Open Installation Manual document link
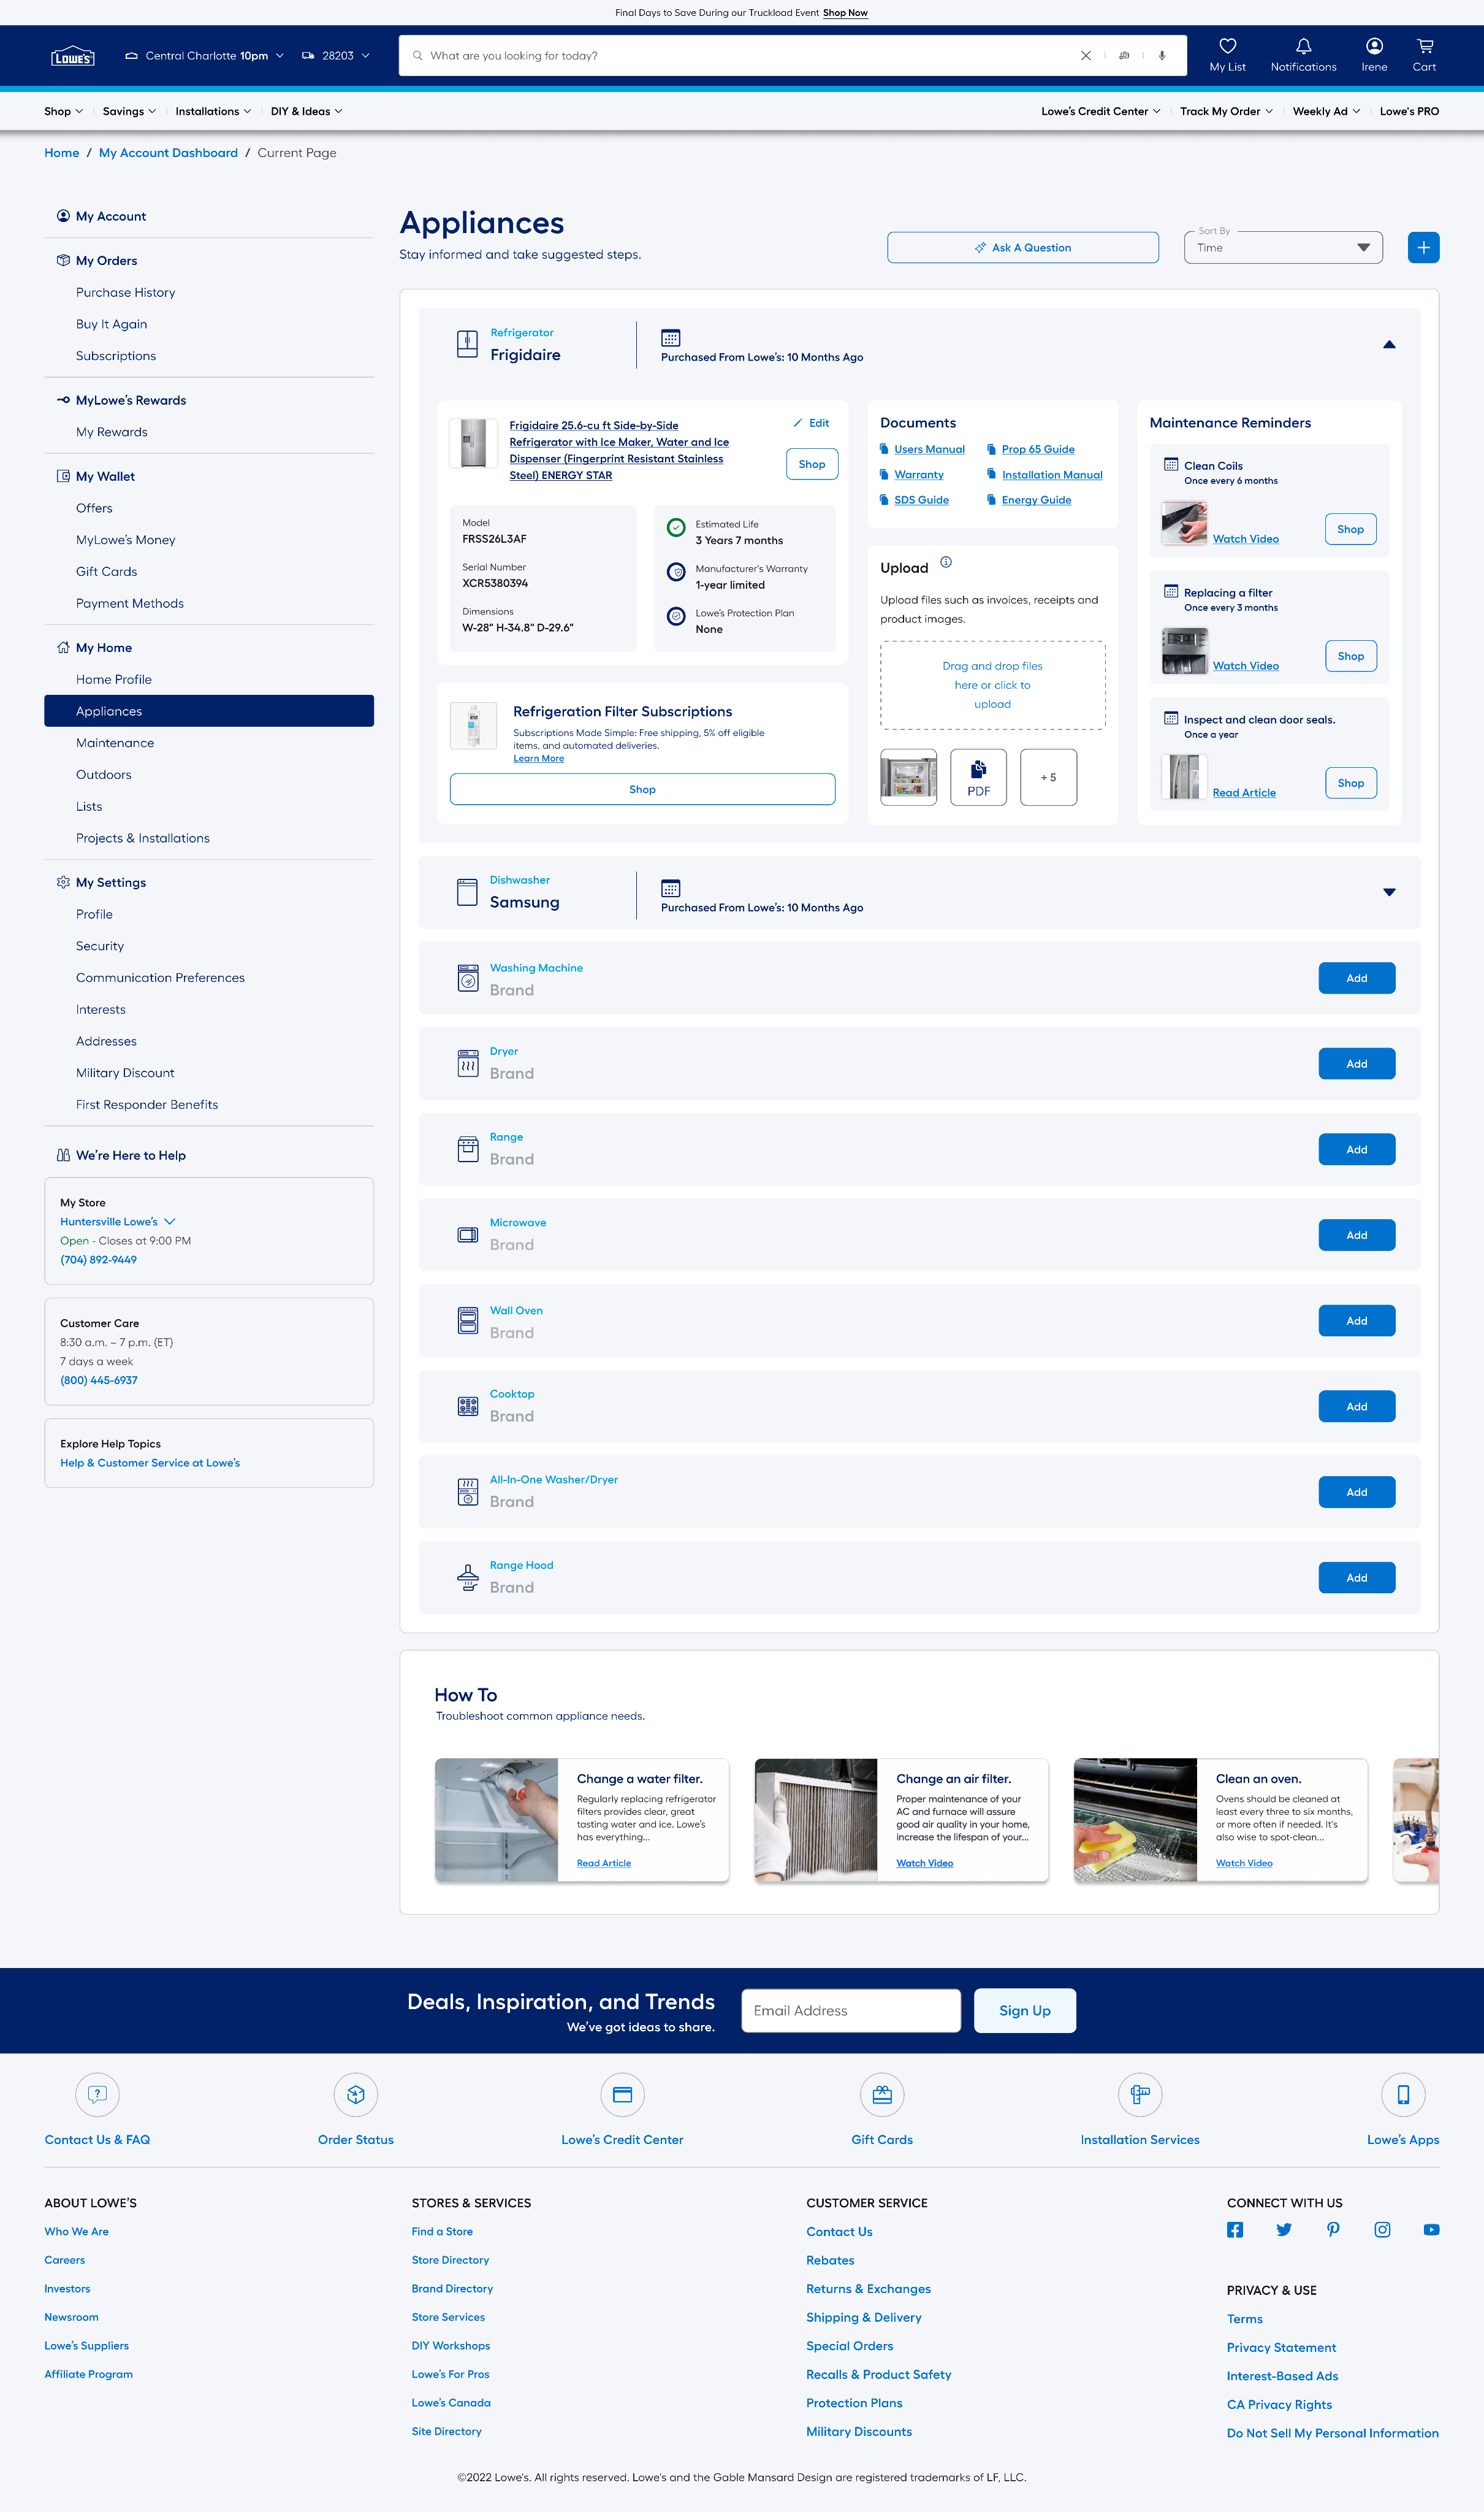The height and width of the screenshot is (2512, 1484). point(1052,475)
